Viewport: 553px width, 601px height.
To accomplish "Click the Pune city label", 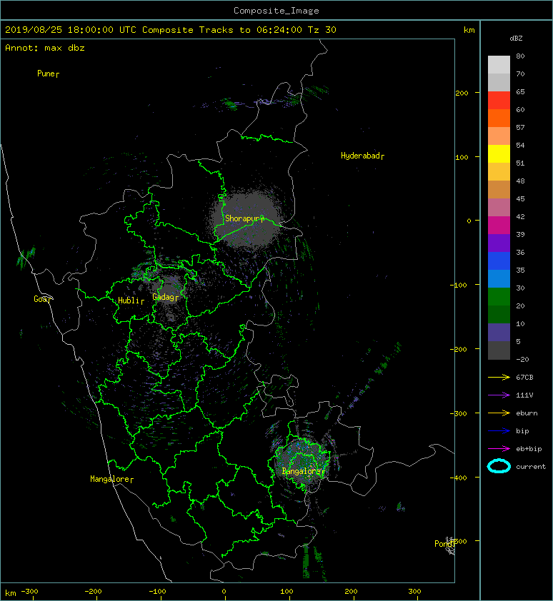I will [x=48, y=74].
